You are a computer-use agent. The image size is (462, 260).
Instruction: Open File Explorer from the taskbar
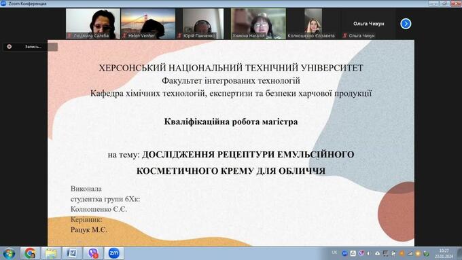pos(51,253)
